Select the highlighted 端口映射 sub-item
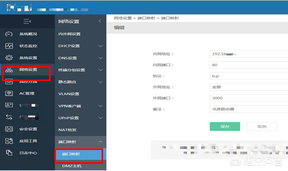The height and width of the screenshot is (171, 288). click(80, 154)
